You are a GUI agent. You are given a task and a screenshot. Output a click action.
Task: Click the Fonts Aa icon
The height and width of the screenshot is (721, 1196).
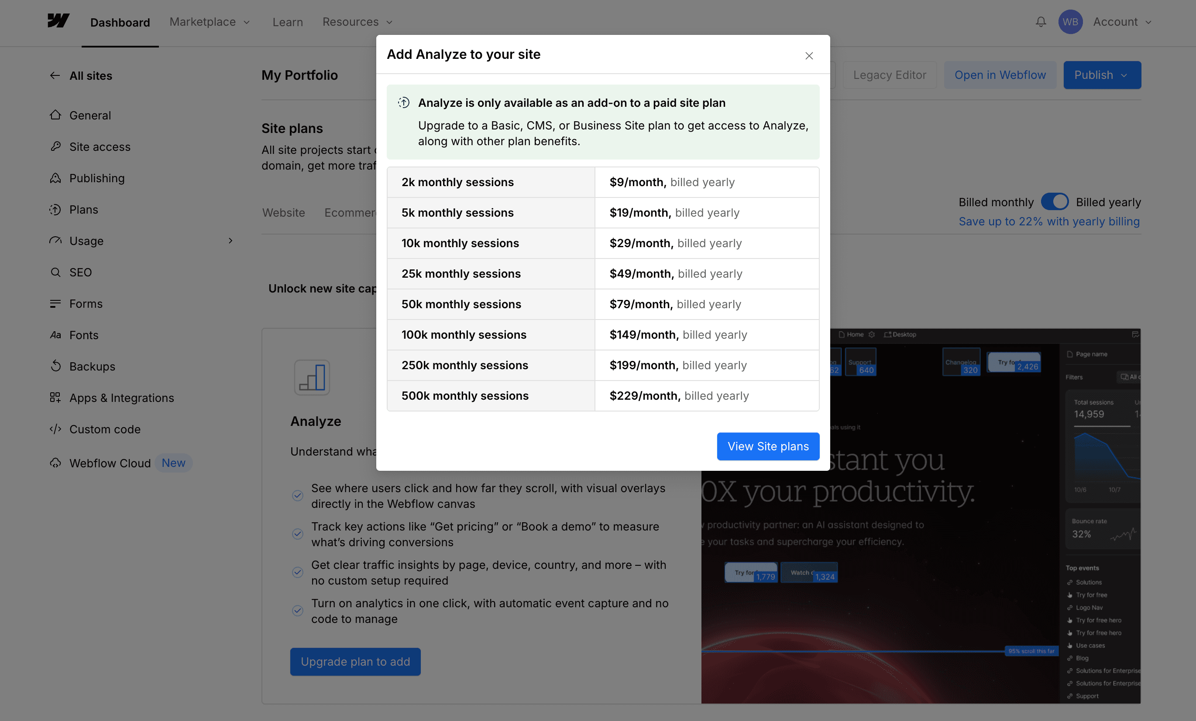point(55,335)
